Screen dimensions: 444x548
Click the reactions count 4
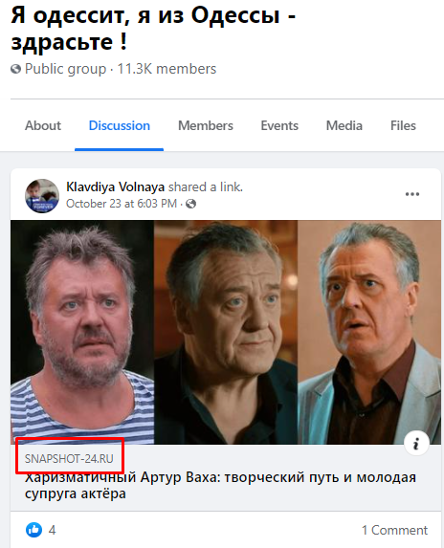click(52, 530)
